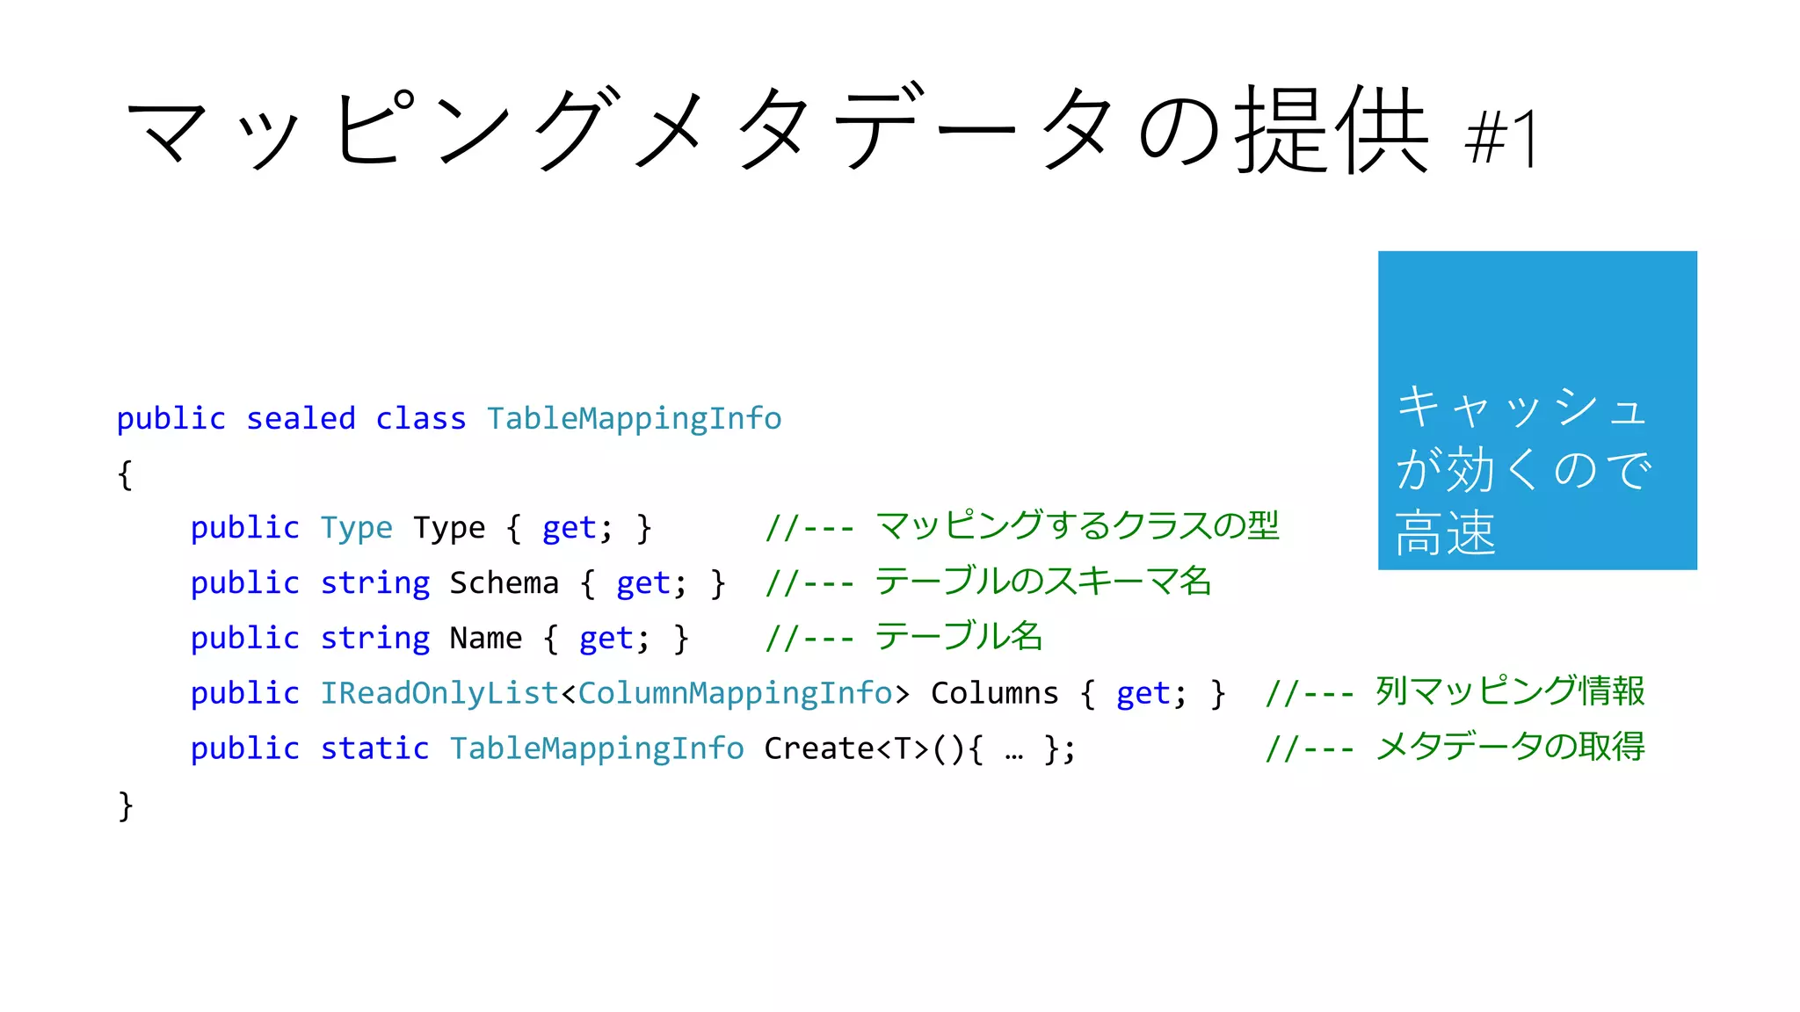Click IReadOnlyList<ColumnMappingInfo> type text
Image resolution: width=1800 pixels, height=1012 pixels.
pyautogui.click(x=614, y=693)
